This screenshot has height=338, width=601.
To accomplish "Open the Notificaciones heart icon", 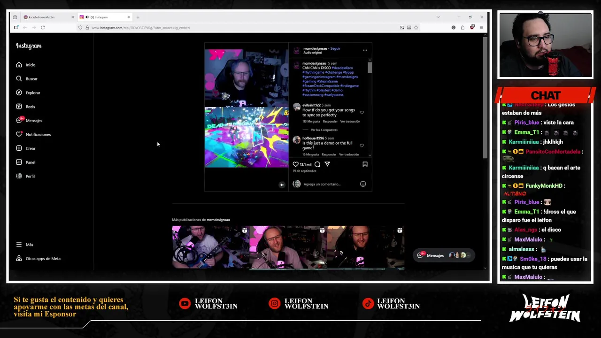I will tap(19, 134).
